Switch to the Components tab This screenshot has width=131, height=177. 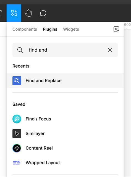(25, 29)
